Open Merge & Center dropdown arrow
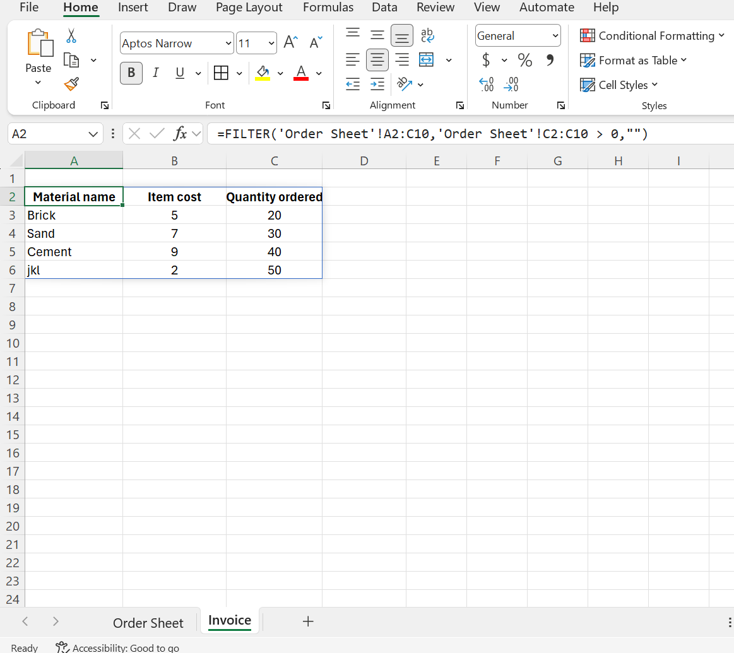 click(449, 60)
